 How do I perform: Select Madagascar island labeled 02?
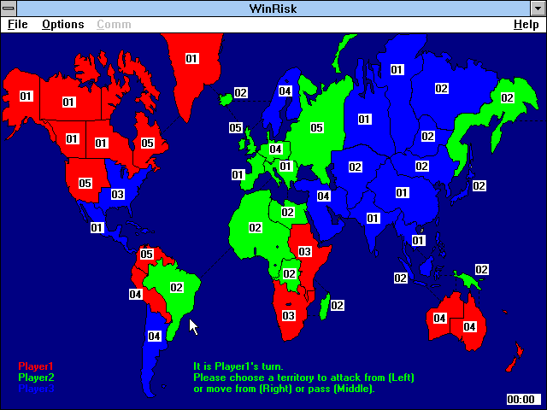[337, 306]
